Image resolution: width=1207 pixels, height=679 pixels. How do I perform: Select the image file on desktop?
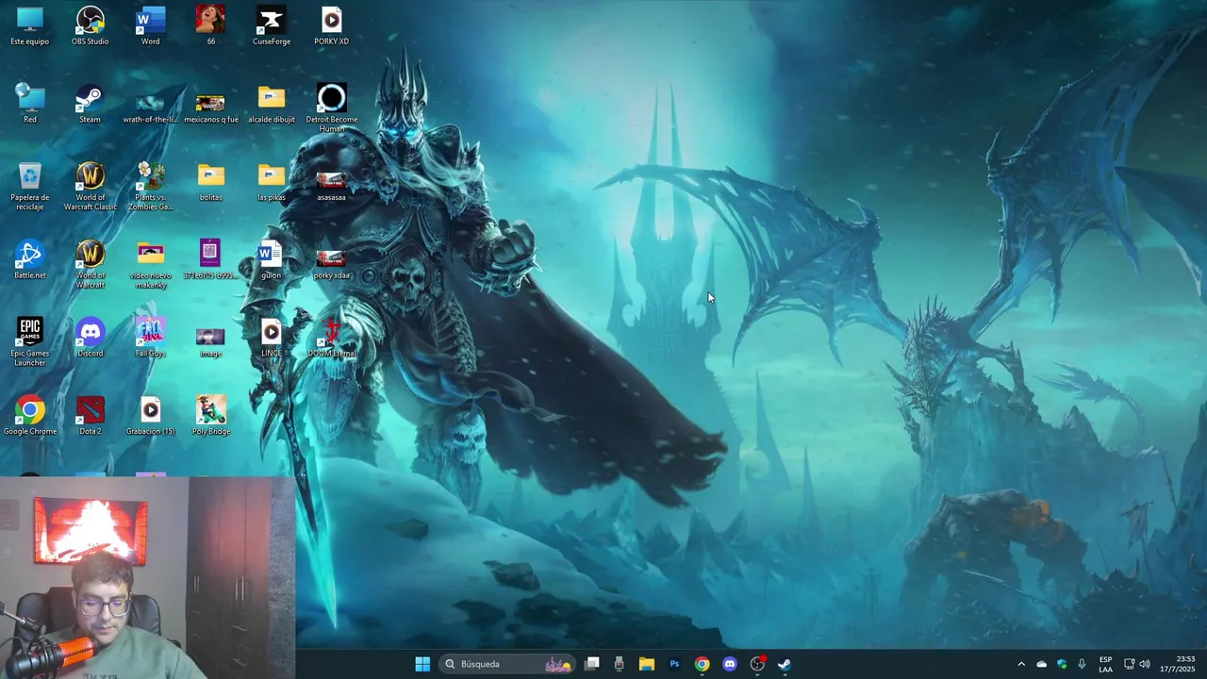click(x=210, y=342)
